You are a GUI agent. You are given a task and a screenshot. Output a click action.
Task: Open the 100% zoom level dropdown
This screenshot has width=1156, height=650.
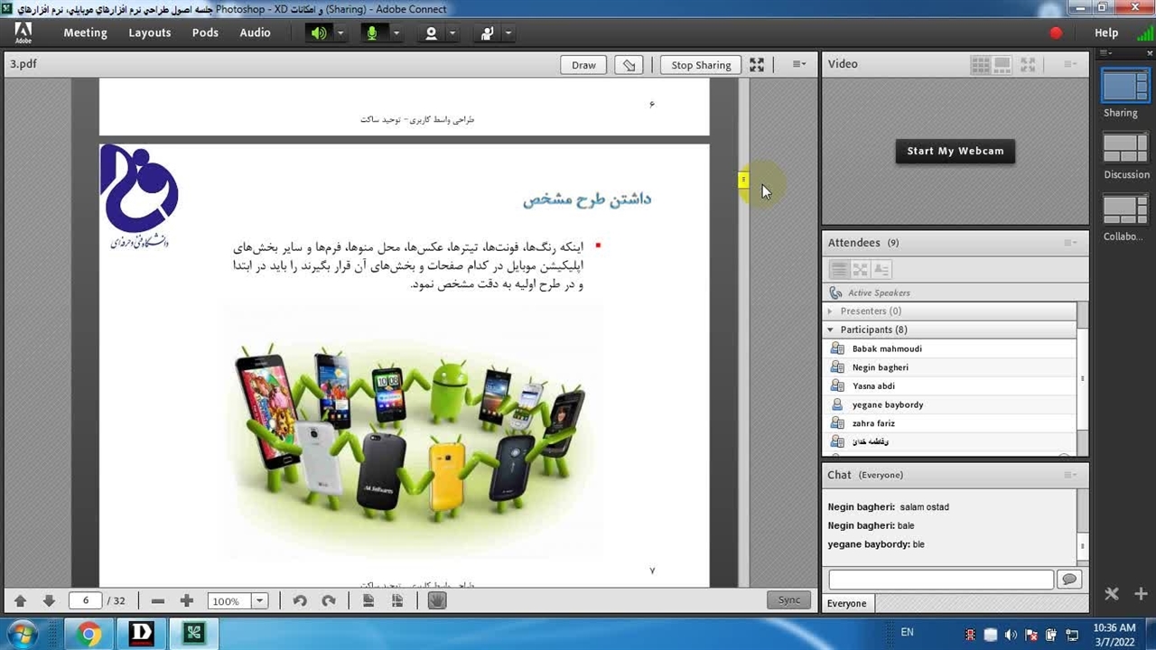[259, 601]
